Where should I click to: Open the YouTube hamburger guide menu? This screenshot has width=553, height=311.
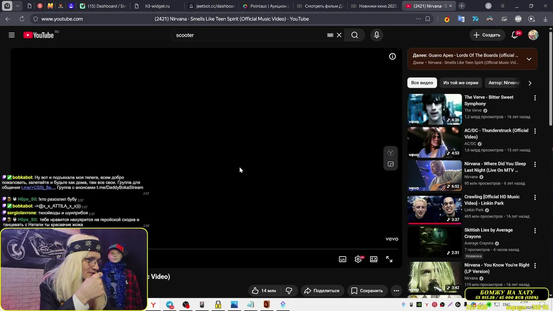12,35
